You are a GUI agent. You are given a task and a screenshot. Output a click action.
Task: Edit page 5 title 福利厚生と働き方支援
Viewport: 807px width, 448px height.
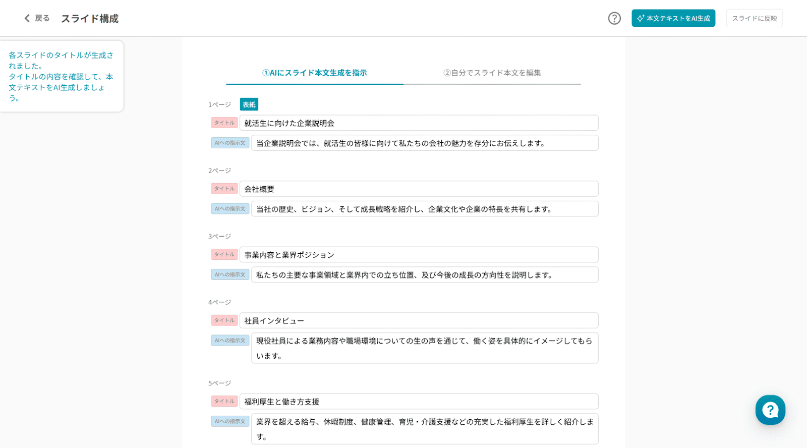coord(419,402)
